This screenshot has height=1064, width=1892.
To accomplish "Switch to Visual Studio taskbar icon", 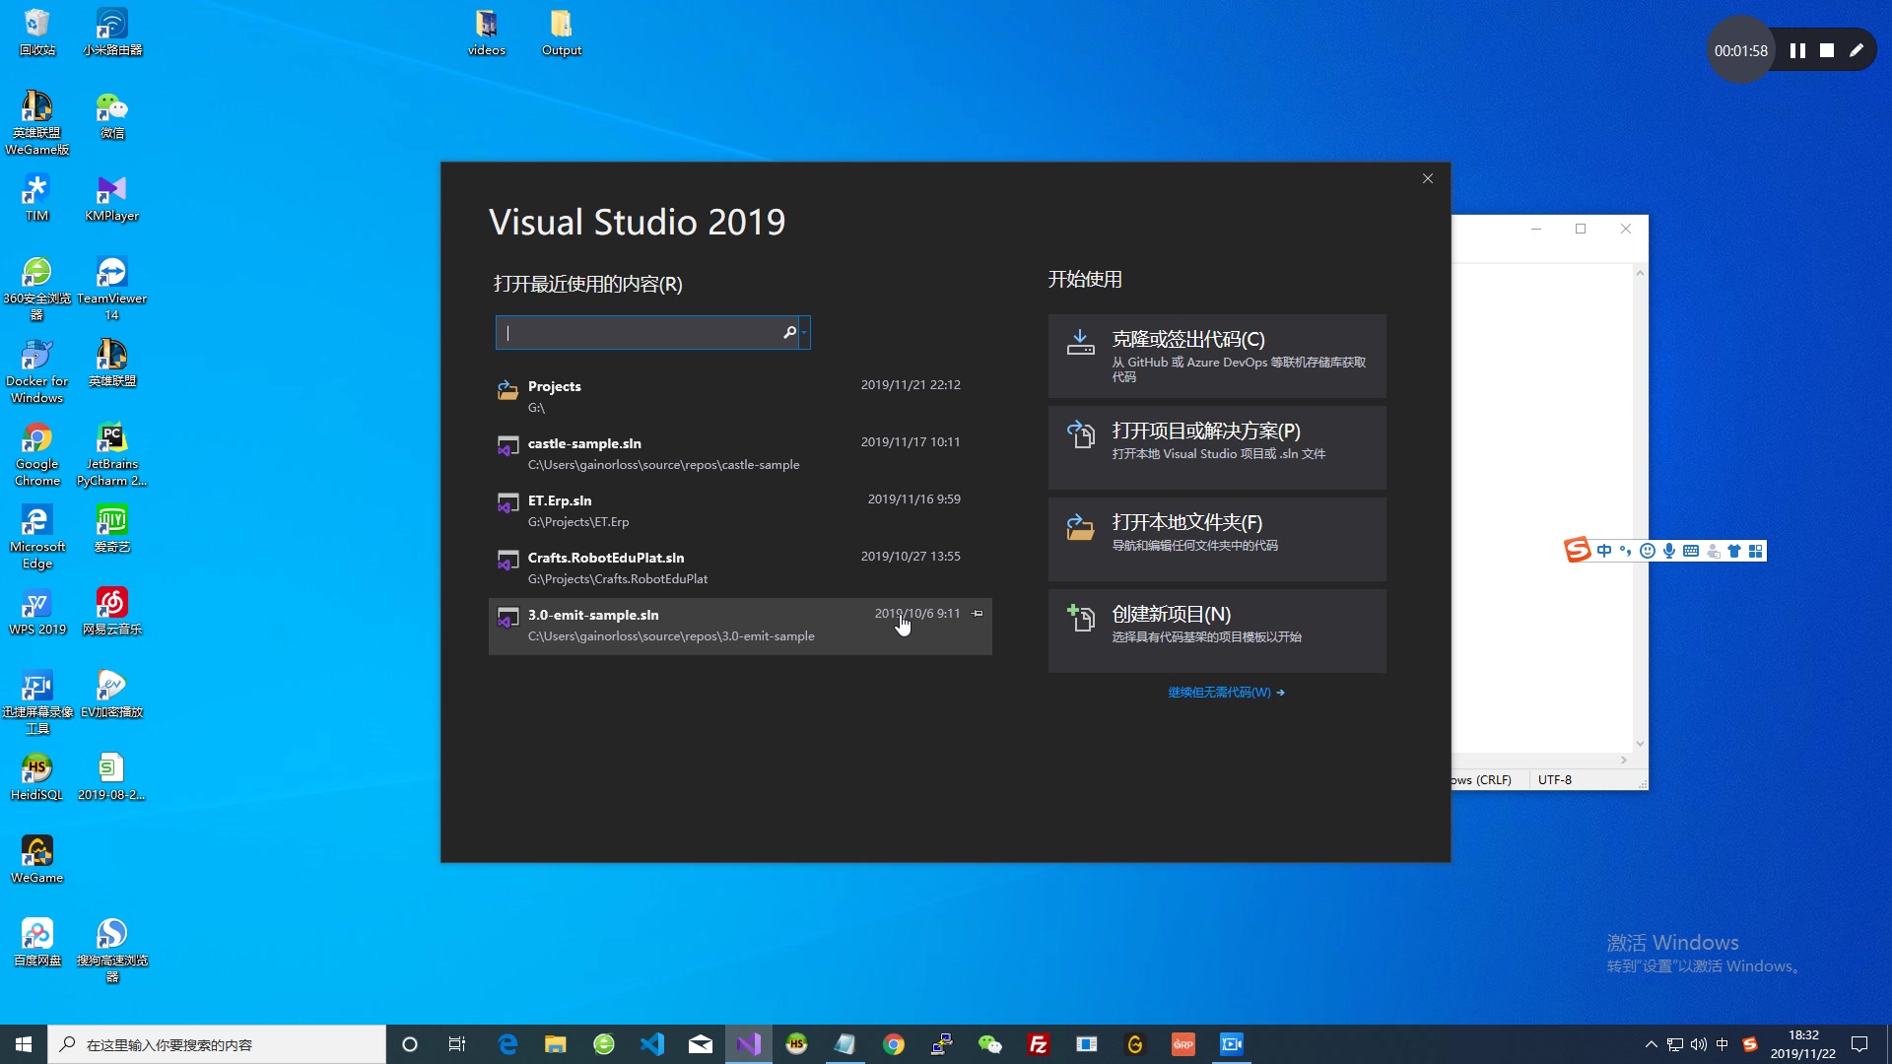I will tap(749, 1044).
